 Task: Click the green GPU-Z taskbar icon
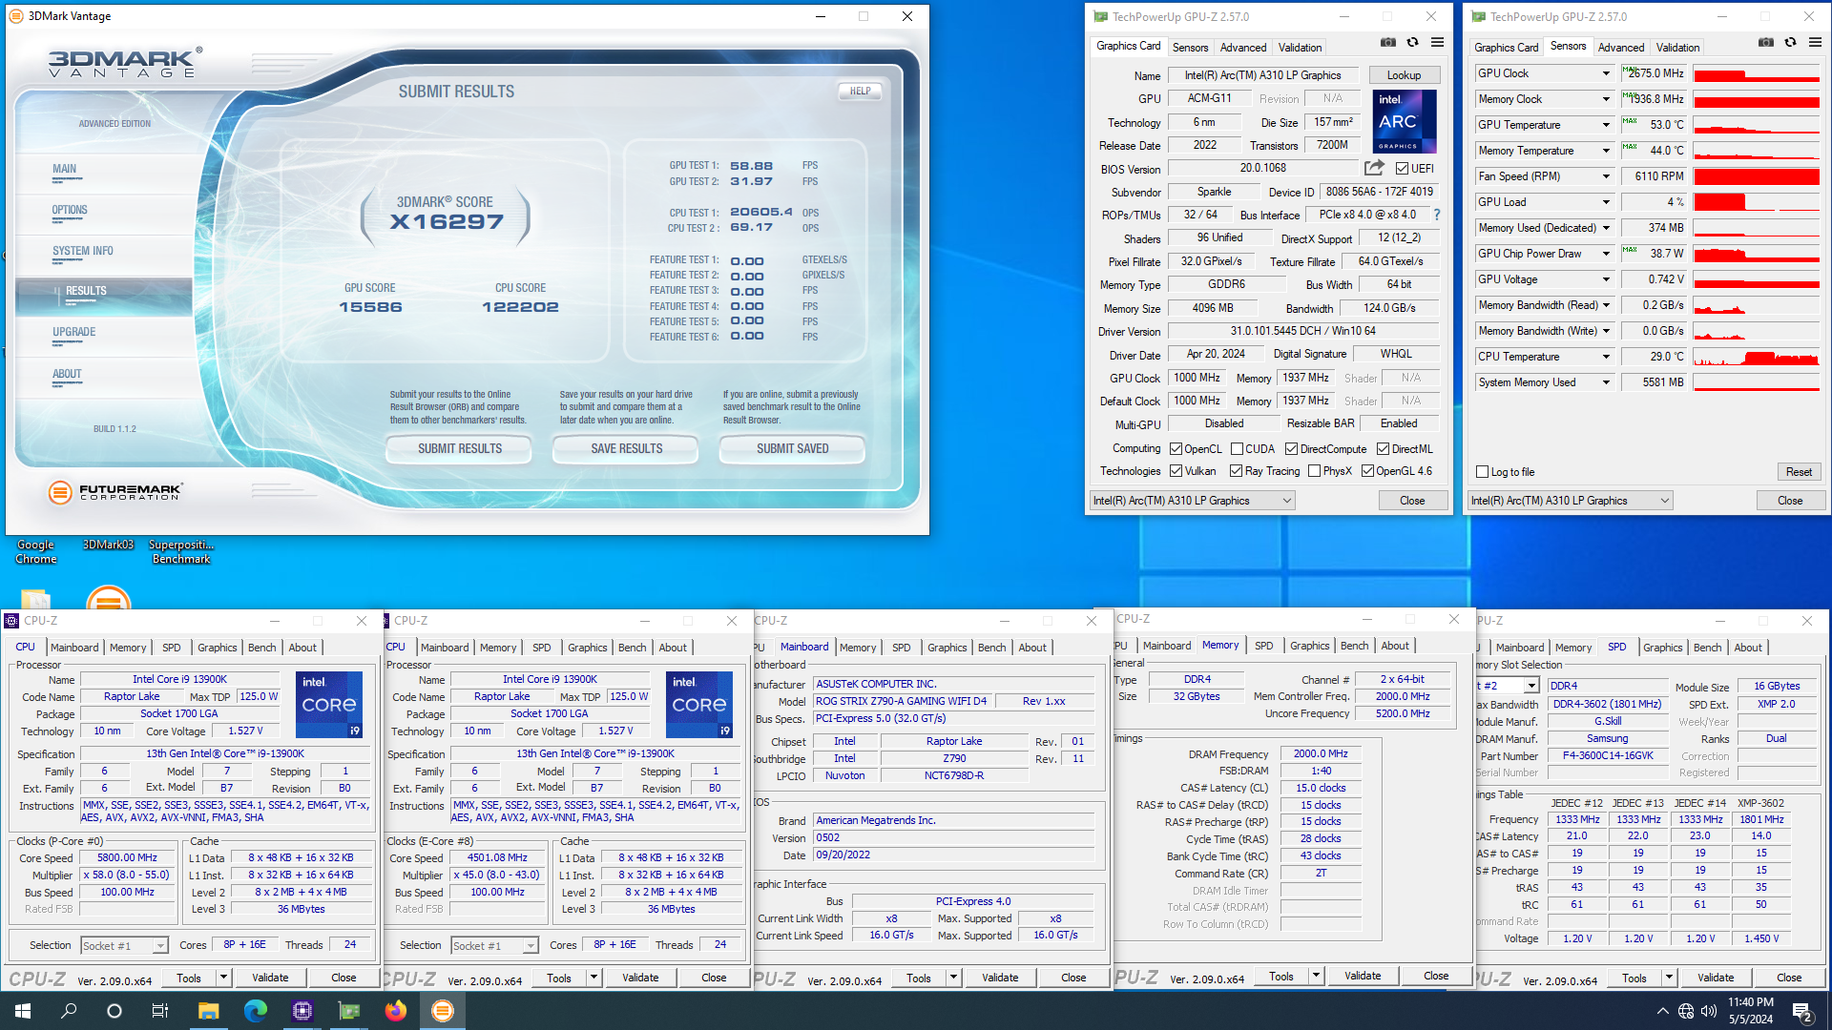pyautogui.click(x=349, y=1011)
